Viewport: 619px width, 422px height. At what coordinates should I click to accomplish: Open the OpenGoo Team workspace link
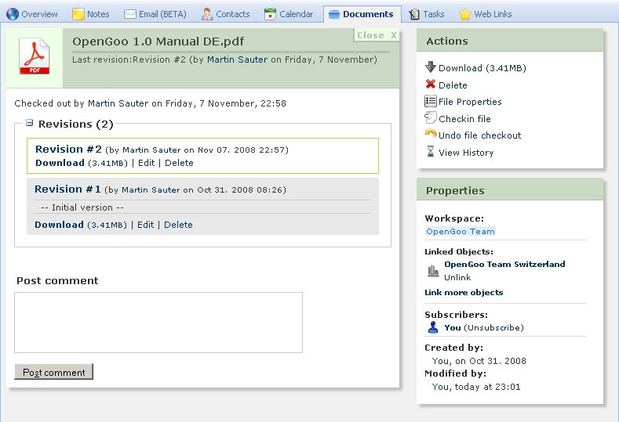[x=461, y=232]
